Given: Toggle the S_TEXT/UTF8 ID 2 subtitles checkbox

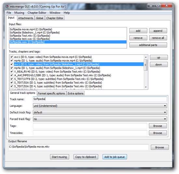Looking at the screenshot, I should (11, 79).
